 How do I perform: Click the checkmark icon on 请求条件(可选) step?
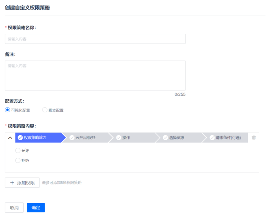212,138
